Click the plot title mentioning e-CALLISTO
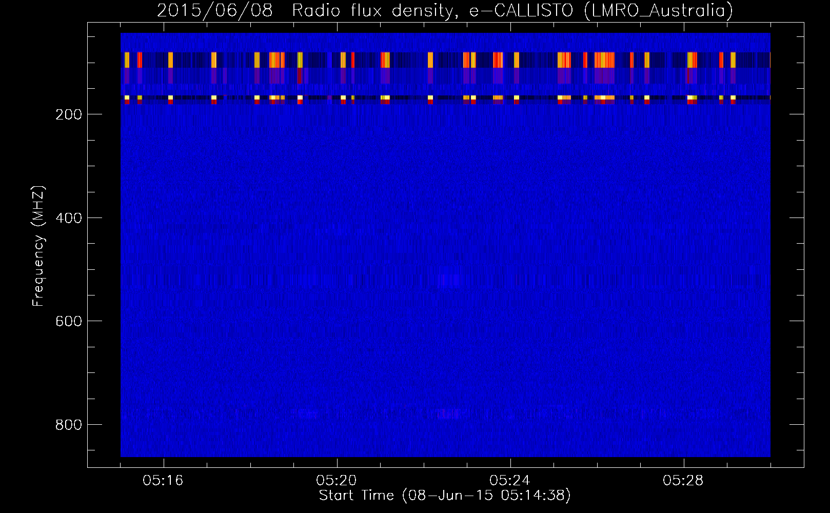Viewport: 830px width, 513px height. point(445,10)
